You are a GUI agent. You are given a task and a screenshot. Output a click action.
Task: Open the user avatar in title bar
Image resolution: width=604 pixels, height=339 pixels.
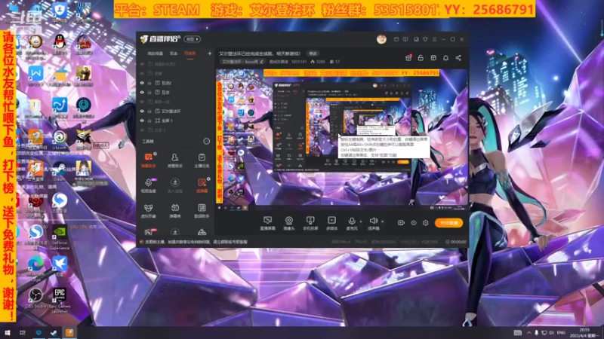[x=381, y=39]
